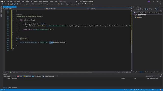The width and height of the screenshot is (163, 91).
Task: Open the Edit menu
Action: (8, 1)
